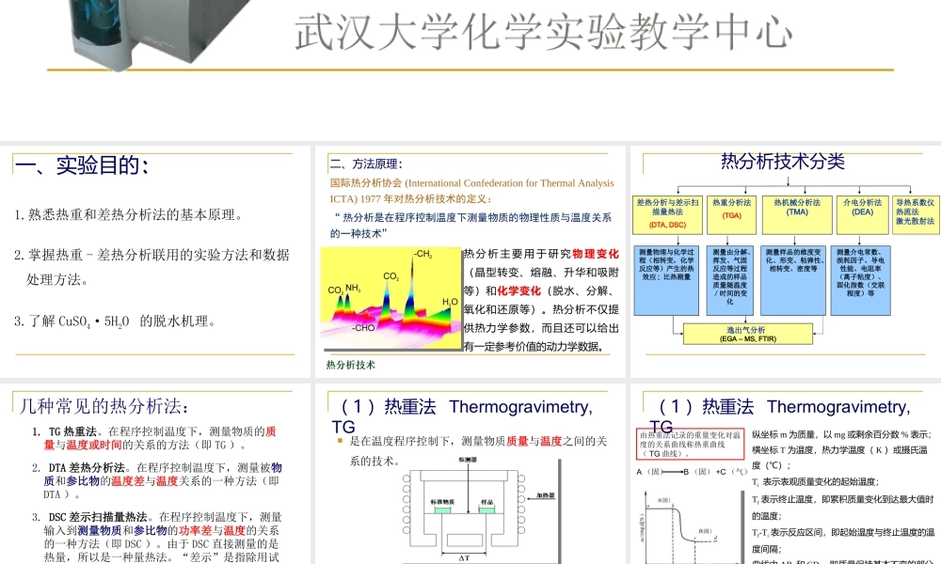The image size is (941, 564).
Task: Click the 逸出气分析 (EGA–MS, FTIR) box
Action: pos(746,333)
